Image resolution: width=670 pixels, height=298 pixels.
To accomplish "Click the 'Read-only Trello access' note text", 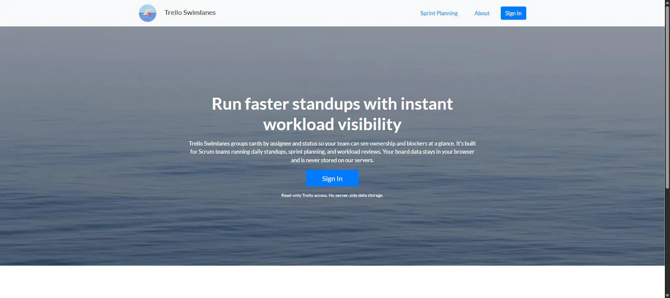I will [x=332, y=195].
